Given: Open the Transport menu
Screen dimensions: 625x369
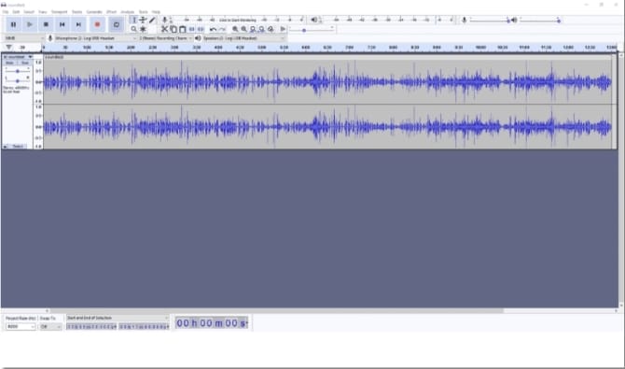Looking at the screenshot, I should [59, 12].
